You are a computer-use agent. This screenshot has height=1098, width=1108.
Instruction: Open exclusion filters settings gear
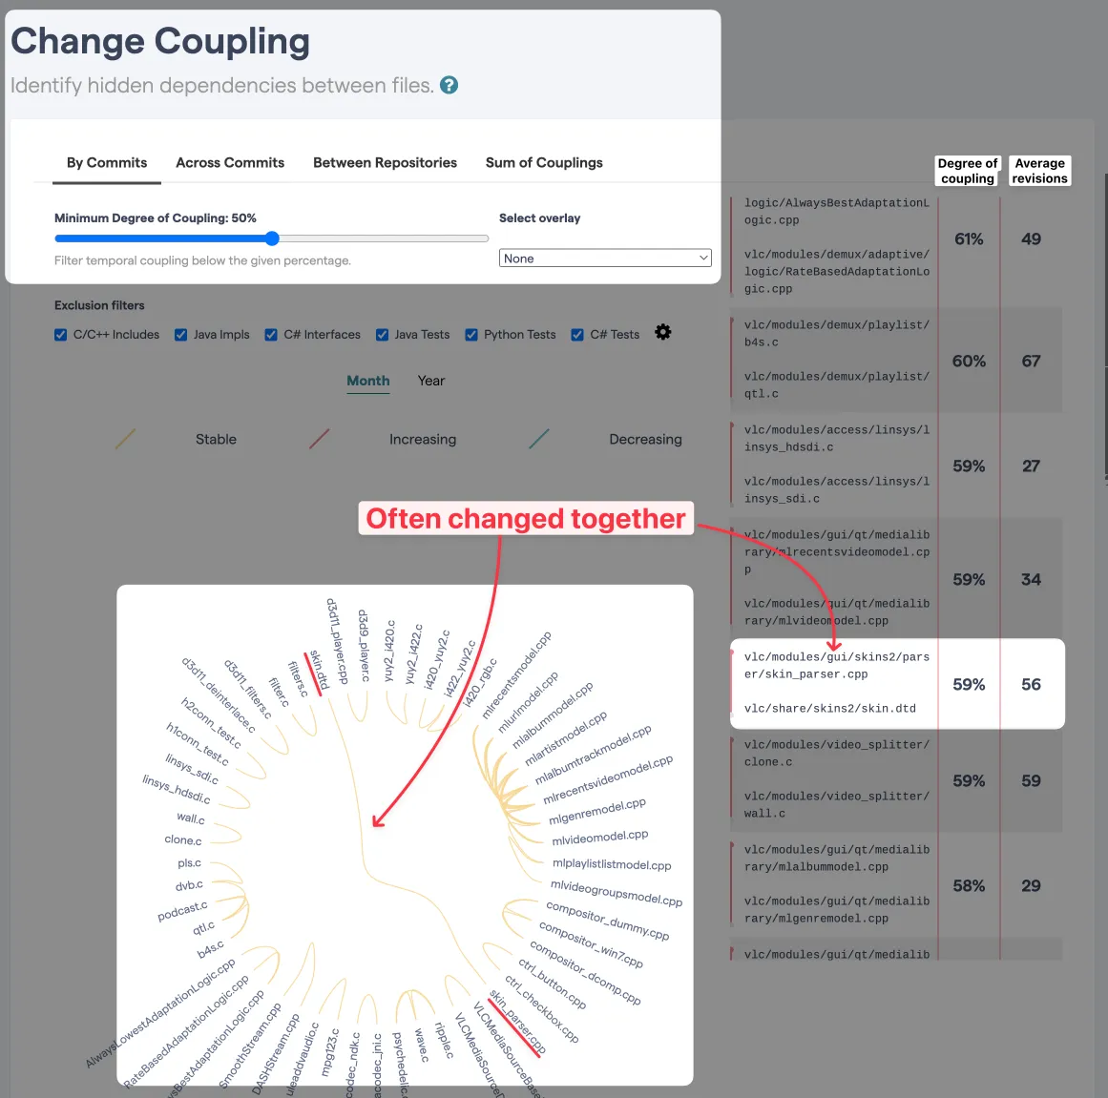point(663,332)
